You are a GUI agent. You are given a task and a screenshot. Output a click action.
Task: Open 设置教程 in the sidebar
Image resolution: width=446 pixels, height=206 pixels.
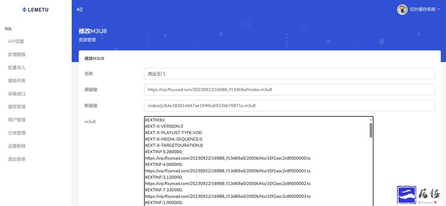pyautogui.click(x=17, y=146)
